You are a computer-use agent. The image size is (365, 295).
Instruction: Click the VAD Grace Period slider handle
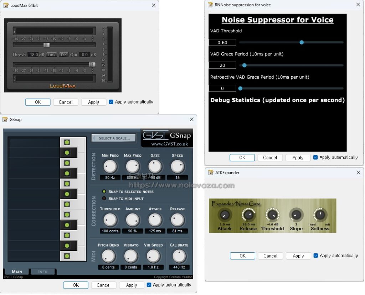[x=245, y=65]
